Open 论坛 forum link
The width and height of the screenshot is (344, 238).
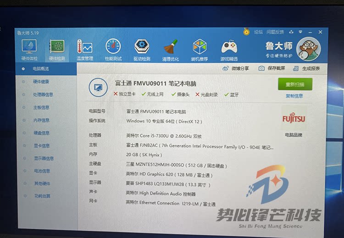(x=258, y=32)
